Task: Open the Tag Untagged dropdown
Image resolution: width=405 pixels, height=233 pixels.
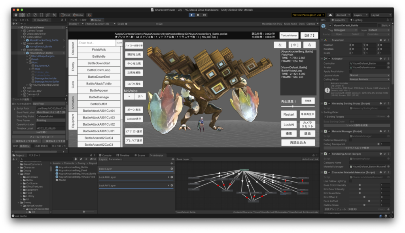Action: (345, 30)
